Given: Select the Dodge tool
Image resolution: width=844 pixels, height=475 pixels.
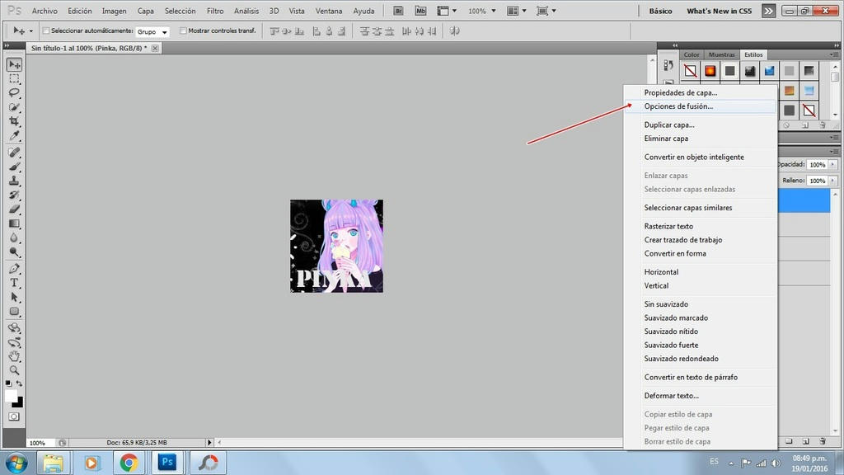Looking at the screenshot, I should click(x=14, y=252).
